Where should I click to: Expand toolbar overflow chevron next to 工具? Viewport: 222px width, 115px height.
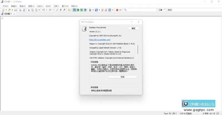(165, 9)
